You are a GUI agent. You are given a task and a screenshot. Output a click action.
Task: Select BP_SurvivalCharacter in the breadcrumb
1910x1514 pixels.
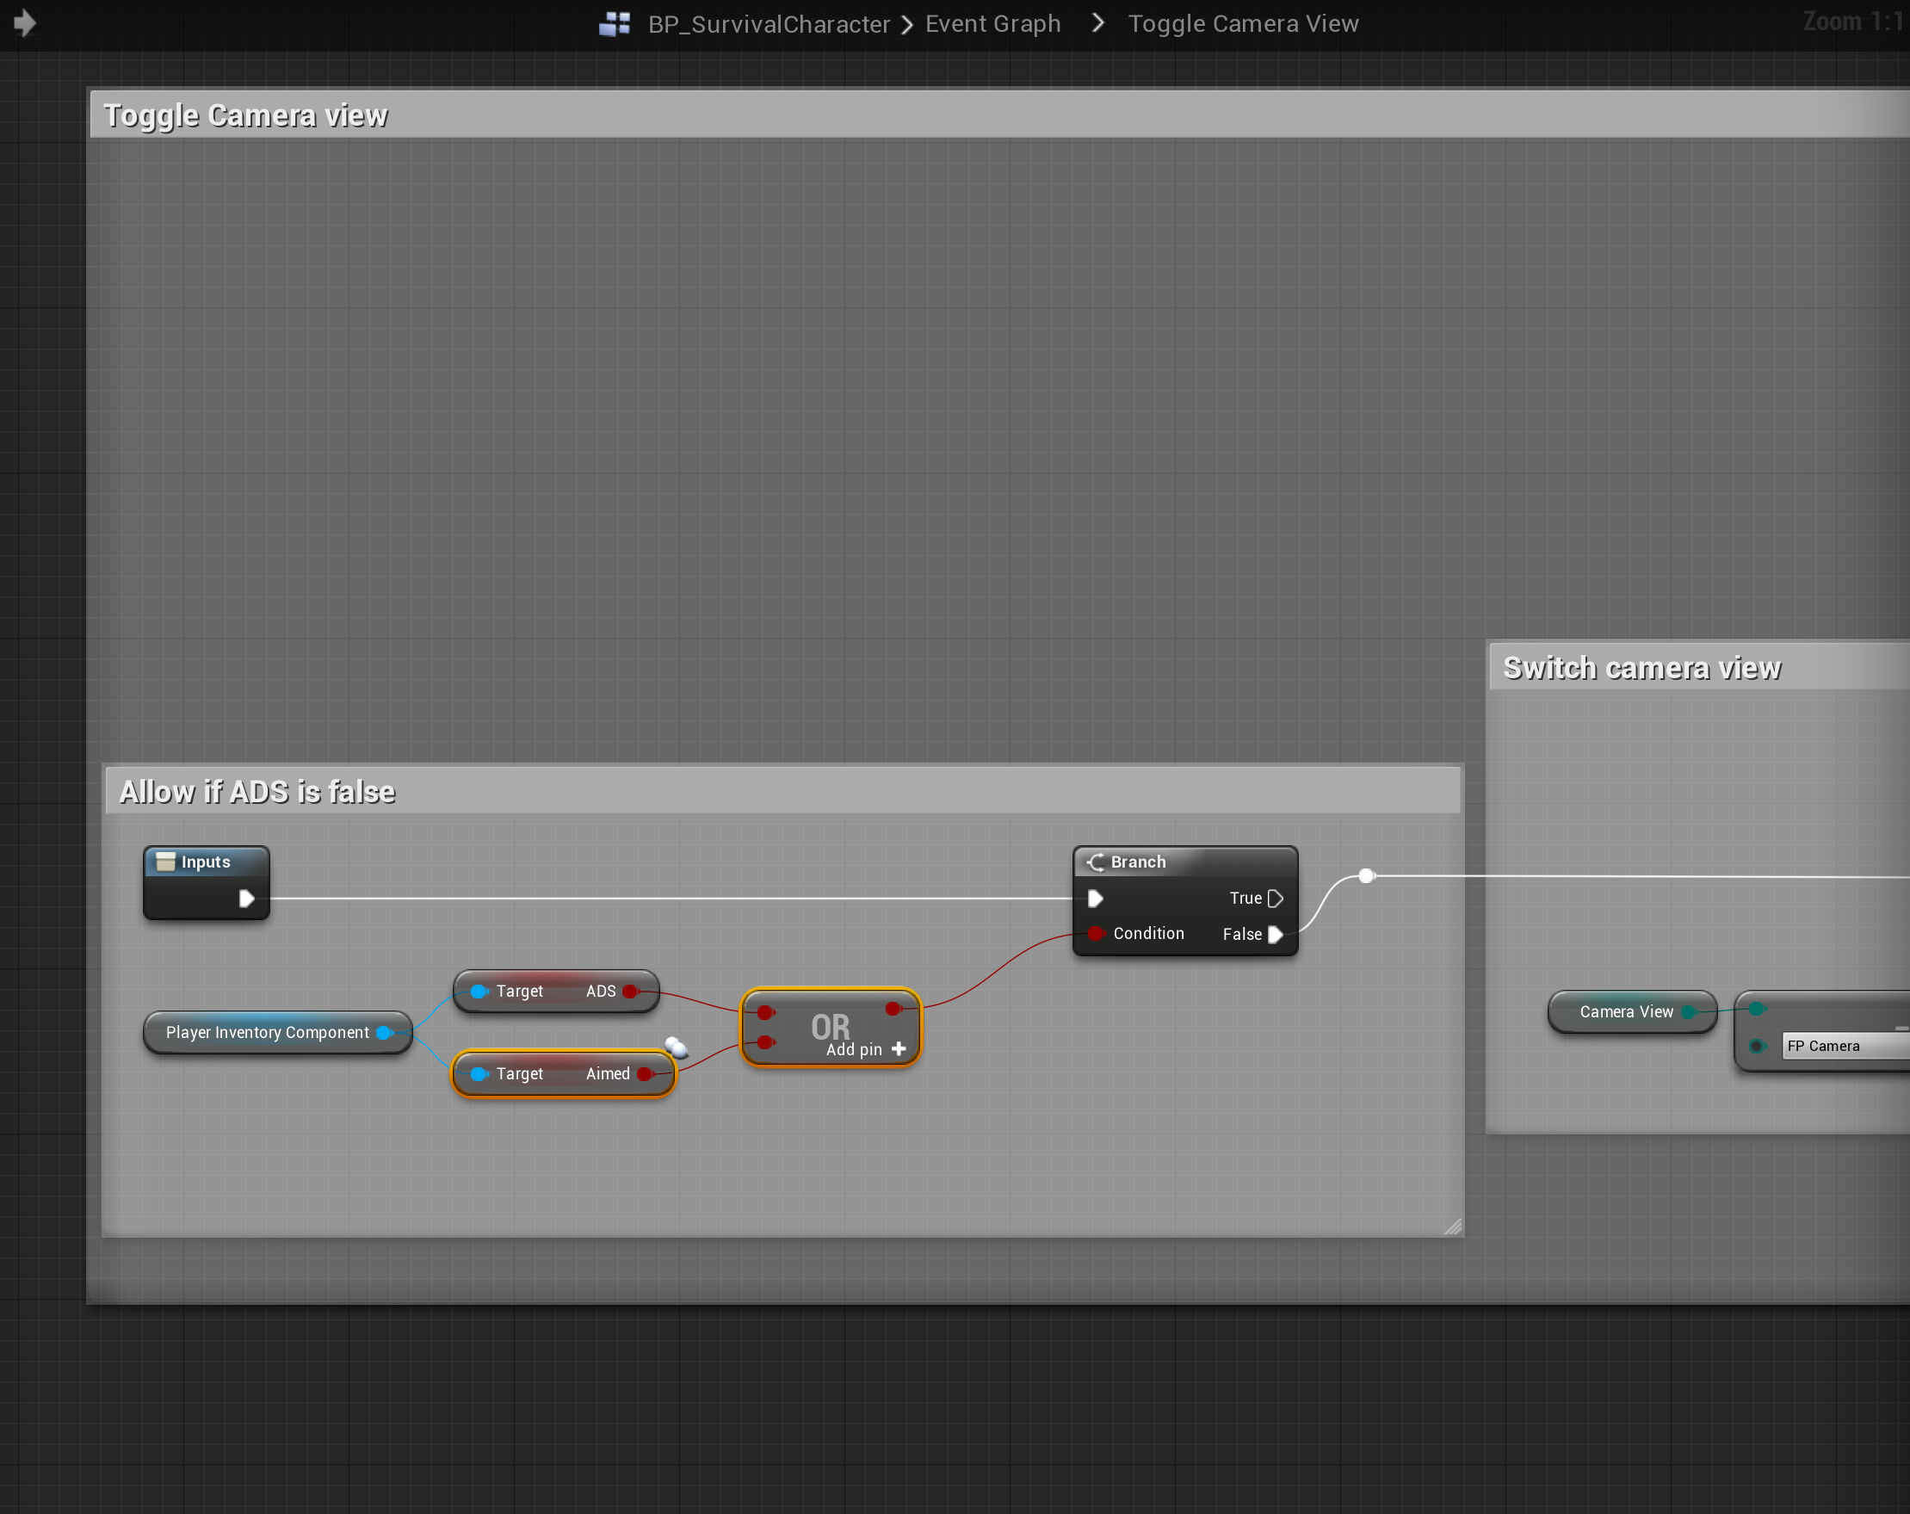(768, 24)
